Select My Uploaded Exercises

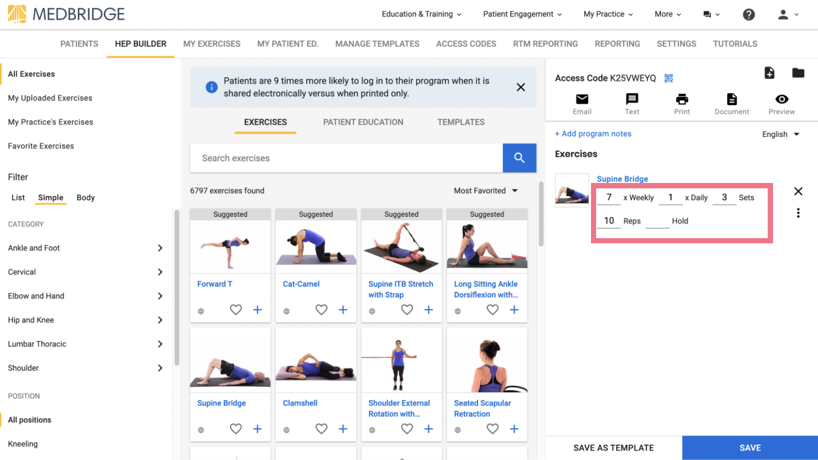click(50, 98)
